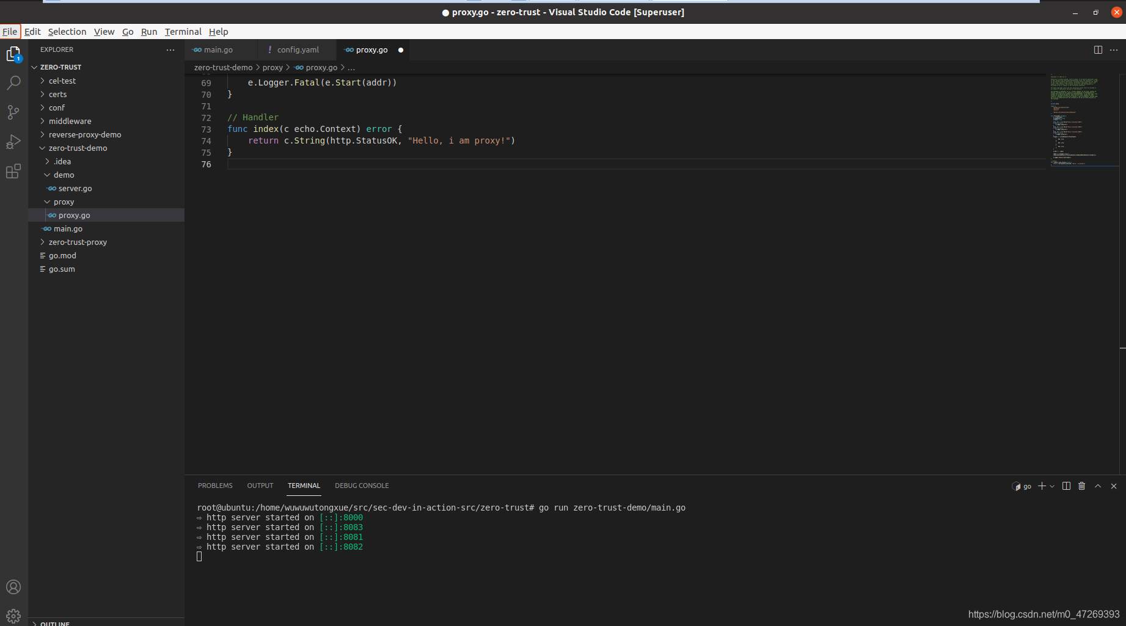Place cursor on line 76
The width and height of the screenshot is (1126, 626).
pos(636,164)
